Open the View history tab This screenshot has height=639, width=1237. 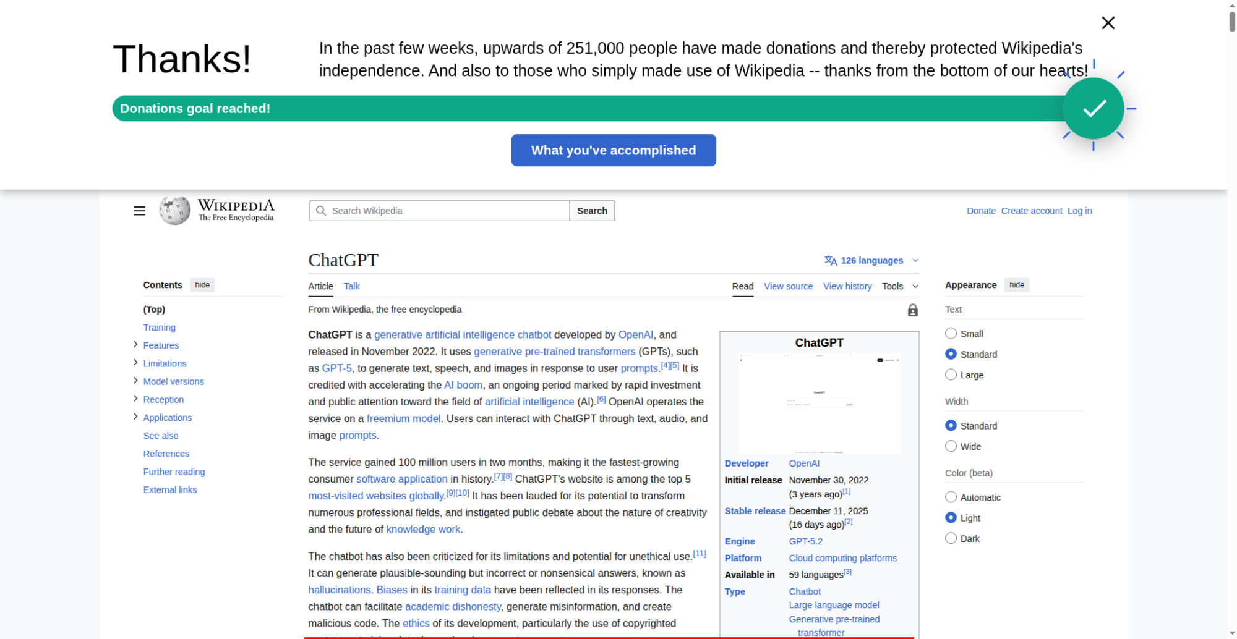(847, 286)
